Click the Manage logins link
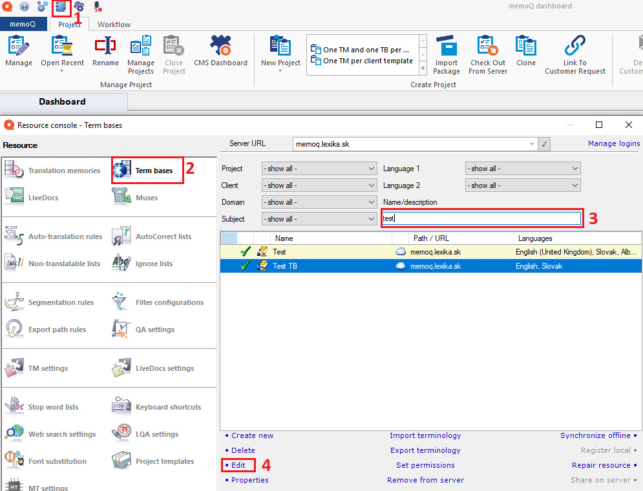The width and height of the screenshot is (643, 491). pos(613,143)
